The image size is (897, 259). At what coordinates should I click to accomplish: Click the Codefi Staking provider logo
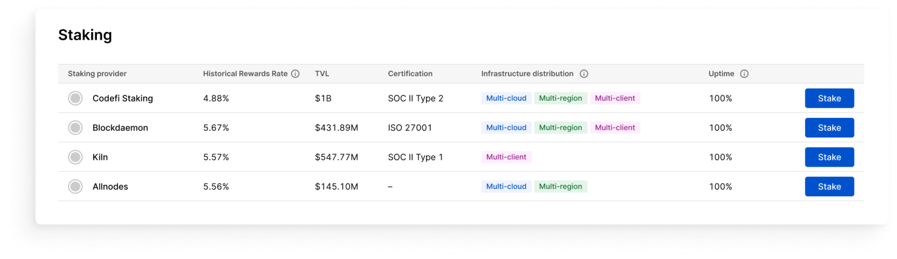point(75,98)
